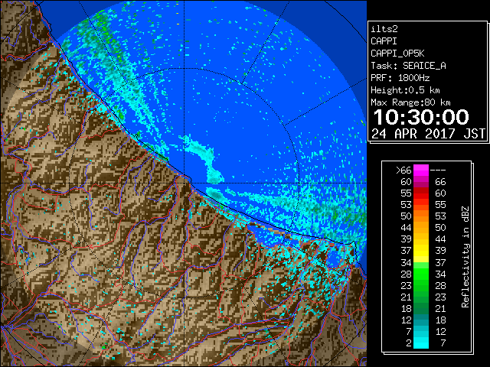Click the cyan 2-7 dBZ swatch

tap(421, 343)
